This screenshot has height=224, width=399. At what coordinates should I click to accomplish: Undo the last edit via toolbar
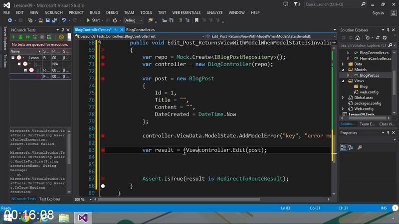coord(64,20)
